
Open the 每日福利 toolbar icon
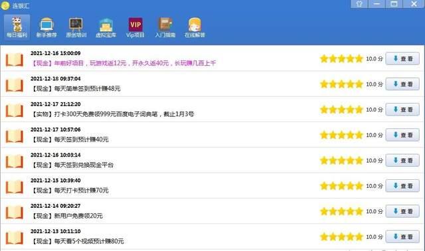pyautogui.click(x=17, y=27)
